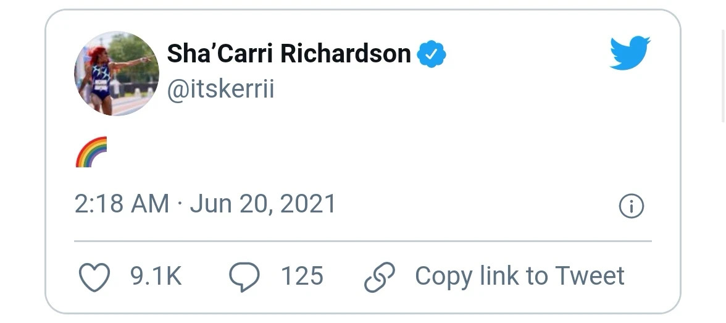Click the blue Twitter bird logo
This screenshot has width=726, height=323.
(630, 52)
